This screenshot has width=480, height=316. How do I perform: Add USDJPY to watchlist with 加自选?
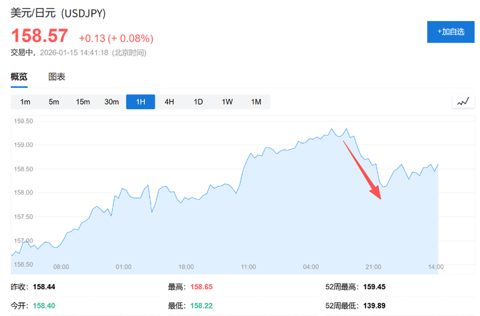450,32
